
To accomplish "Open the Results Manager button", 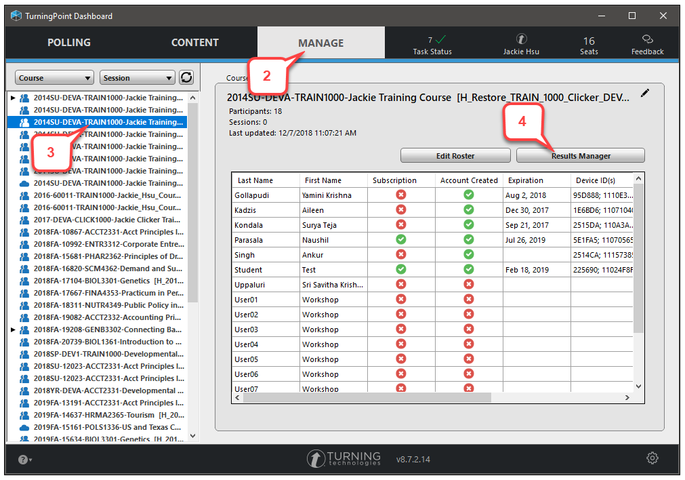I will [x=581, y=156].
